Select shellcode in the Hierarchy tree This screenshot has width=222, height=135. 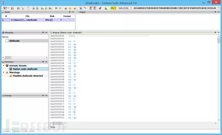tap(14, 41)
